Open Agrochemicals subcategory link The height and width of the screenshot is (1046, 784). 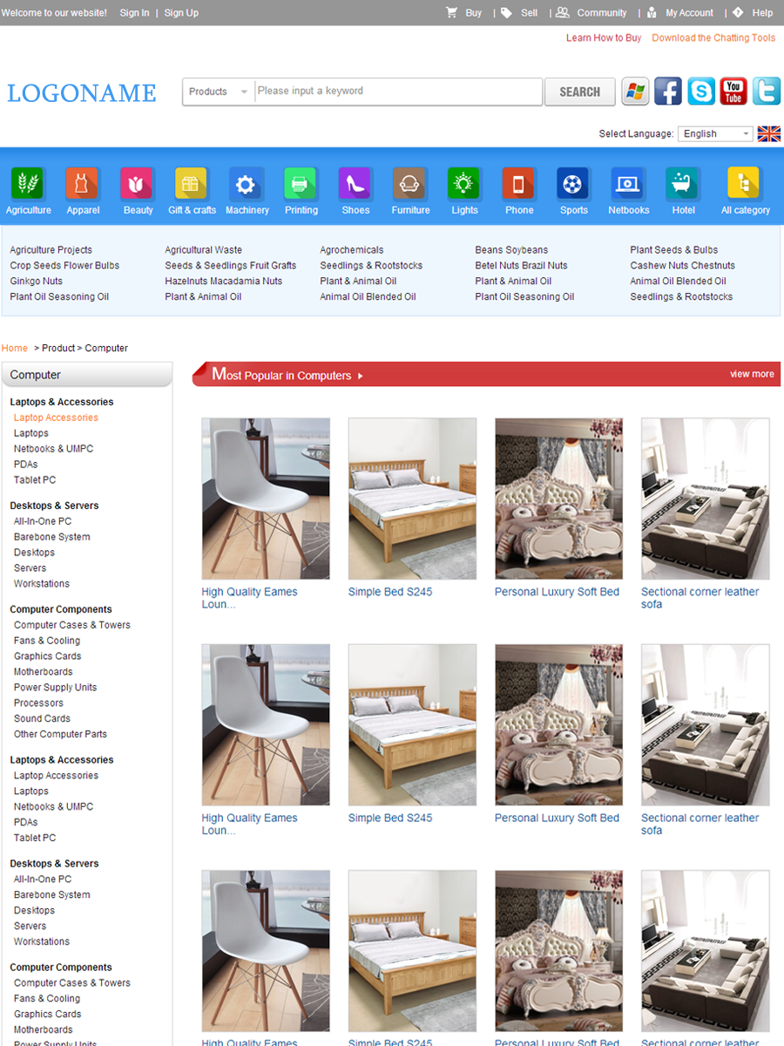[351, 250]
